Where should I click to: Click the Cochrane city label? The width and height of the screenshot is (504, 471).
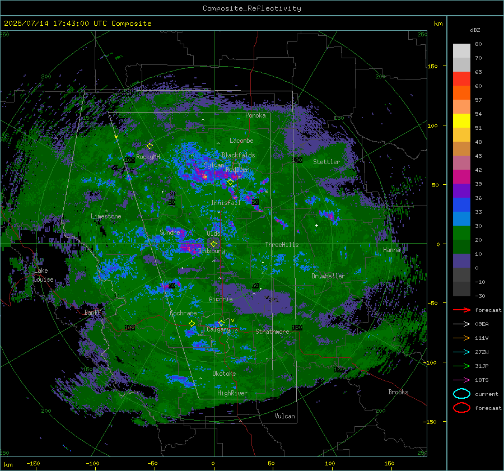[x=183, y=313]
